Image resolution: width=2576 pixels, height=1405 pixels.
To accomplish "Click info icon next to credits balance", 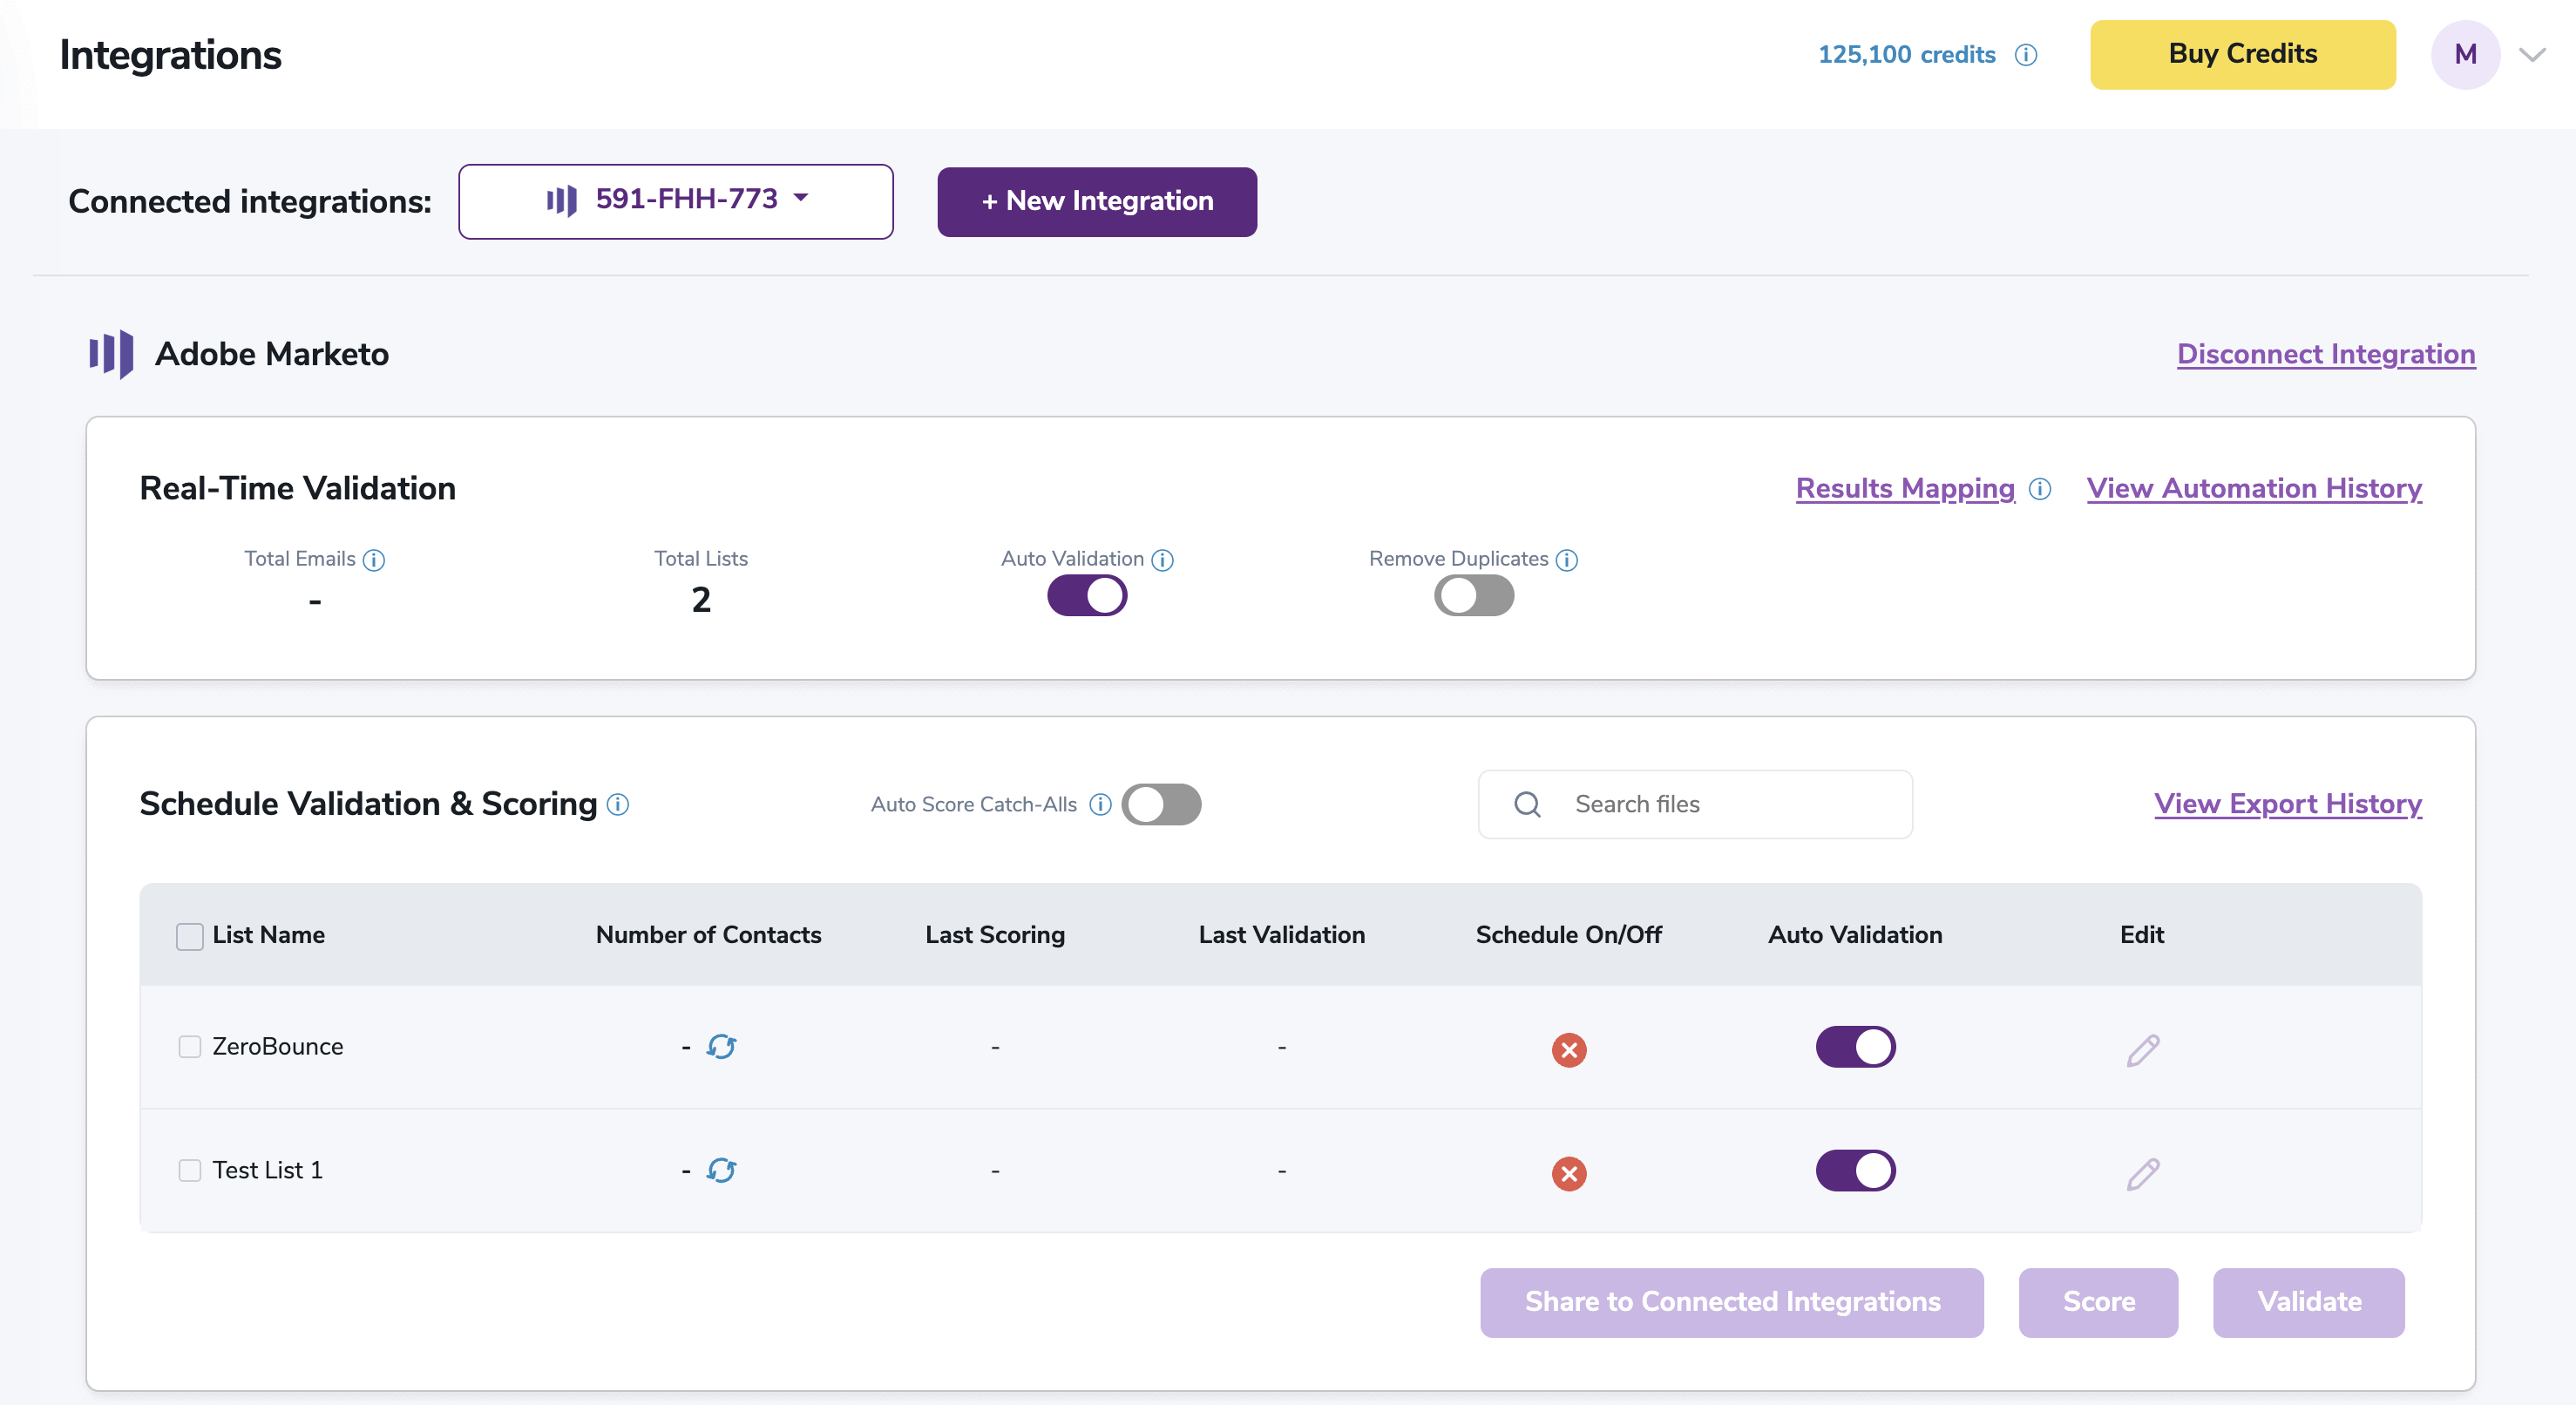I will (x=2025, y=55).
